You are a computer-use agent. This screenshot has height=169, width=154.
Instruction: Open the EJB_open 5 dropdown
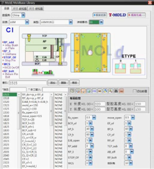point(90,140)
